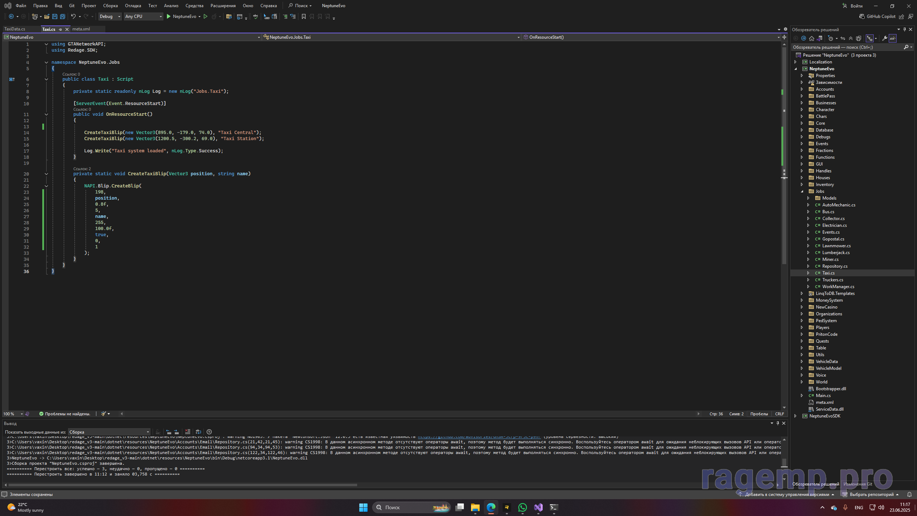Screen dimensions: 917x516
Task: Expand the Localization project node
Action: point(796,62)
